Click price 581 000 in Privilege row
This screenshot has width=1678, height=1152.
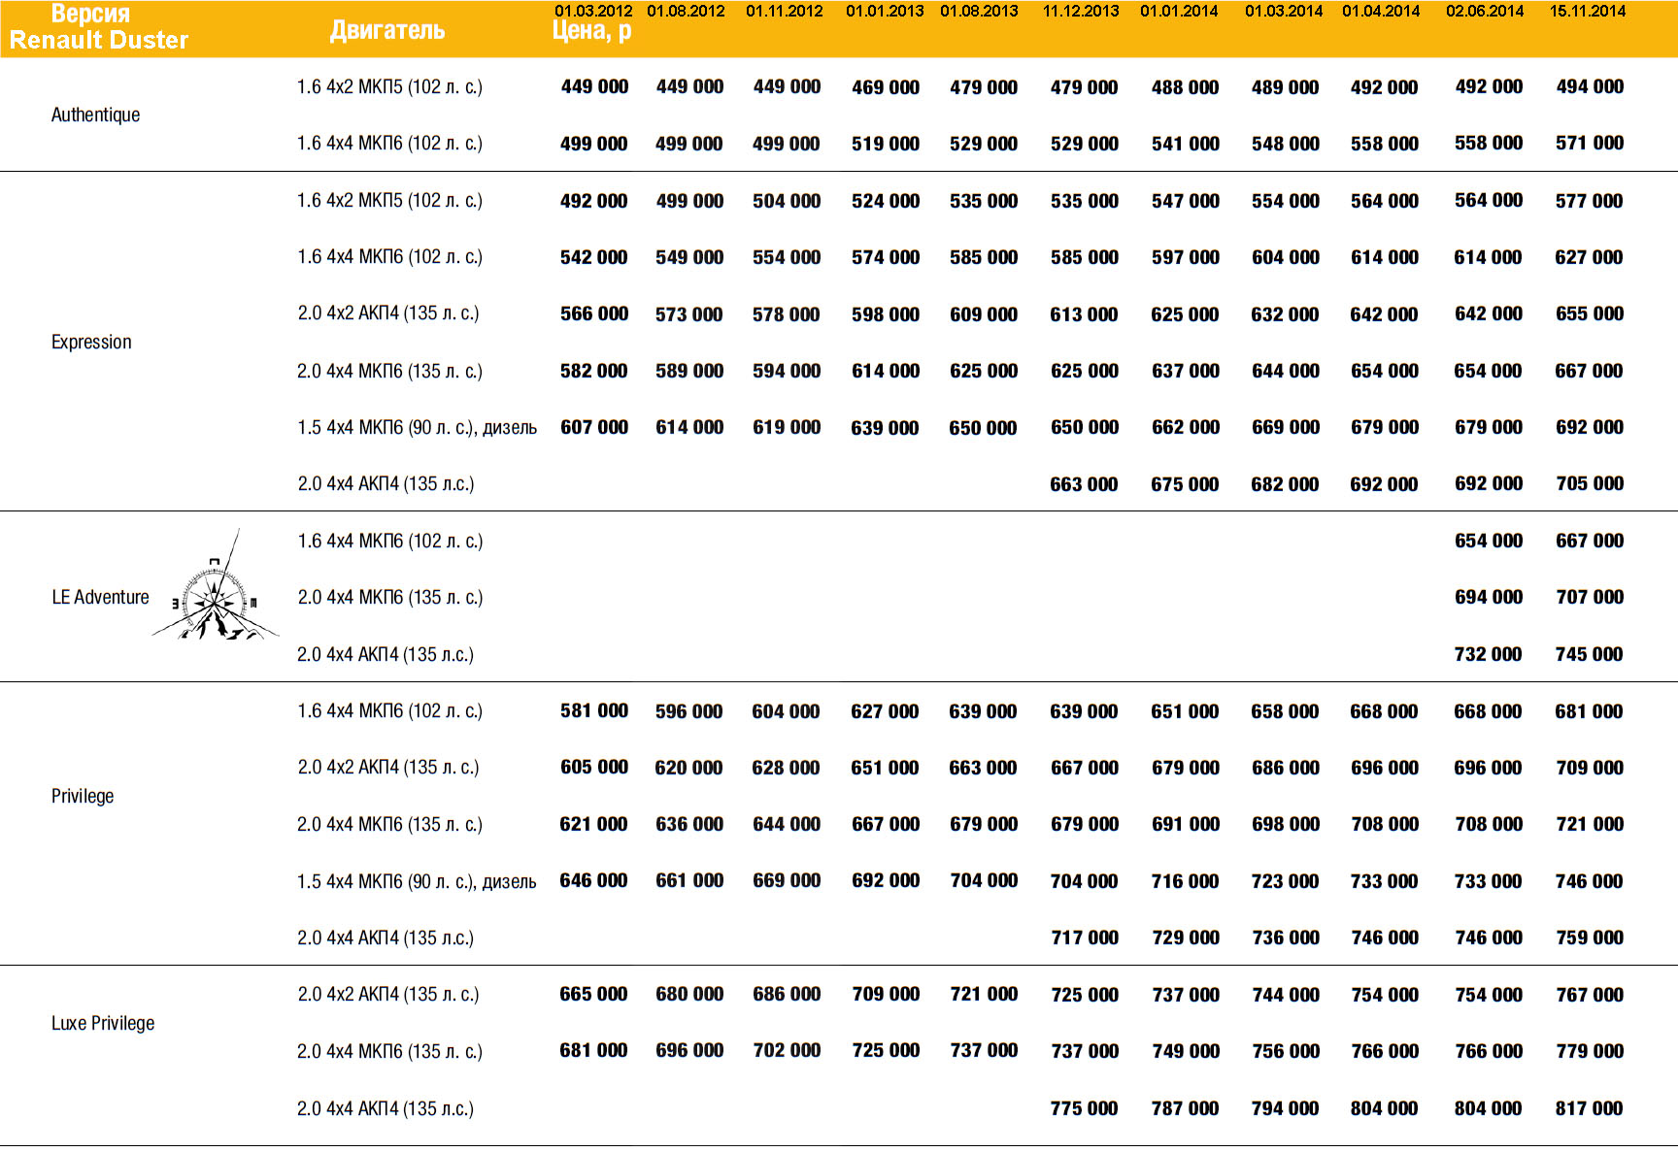(x=594, y=710)
